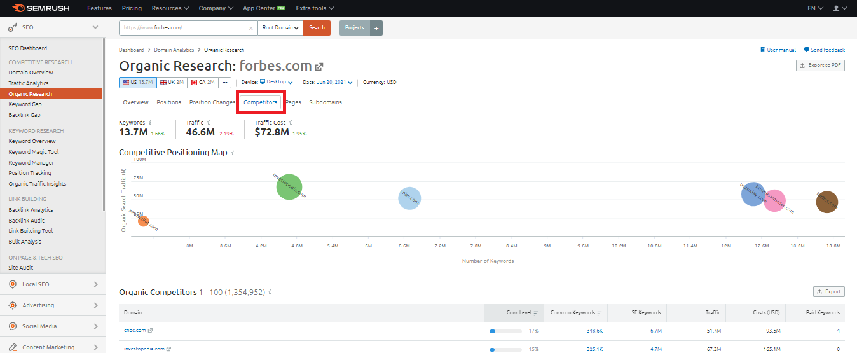
Task: Click the Semrush logo
Action: pyautogui.click(x=42, y=8)
